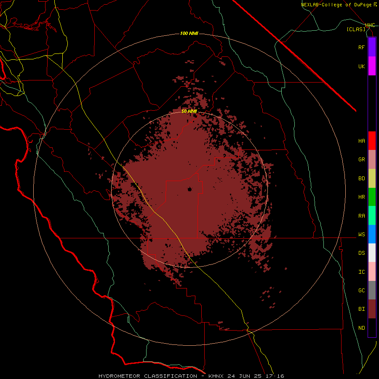Click the HR legend label

pyautogui.click(x=361, y=197)
